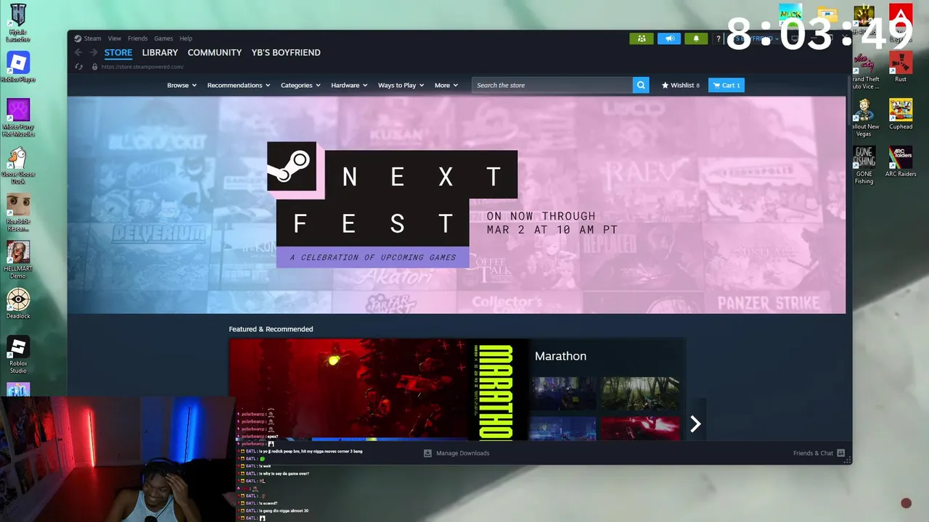Focus the Search the store field

(x=552, y=85)
